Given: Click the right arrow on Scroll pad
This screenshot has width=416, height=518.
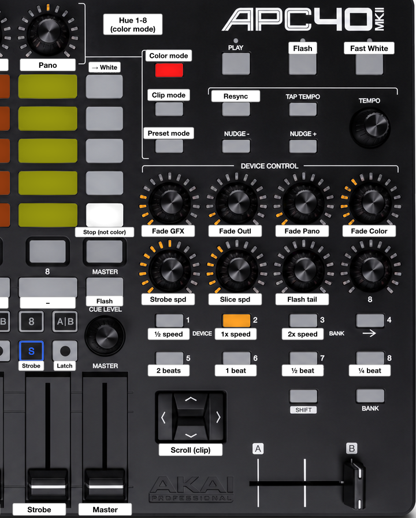Looking at the screenshot, I should (218, 417).
